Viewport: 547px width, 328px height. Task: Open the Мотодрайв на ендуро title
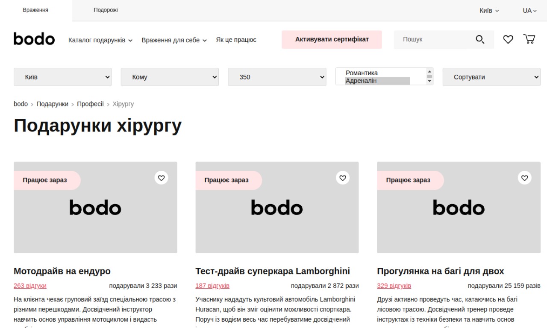pos(62,271)
